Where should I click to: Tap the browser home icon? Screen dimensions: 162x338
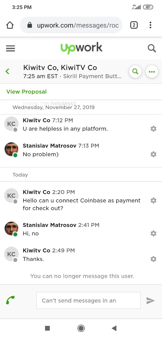(10, 25)
